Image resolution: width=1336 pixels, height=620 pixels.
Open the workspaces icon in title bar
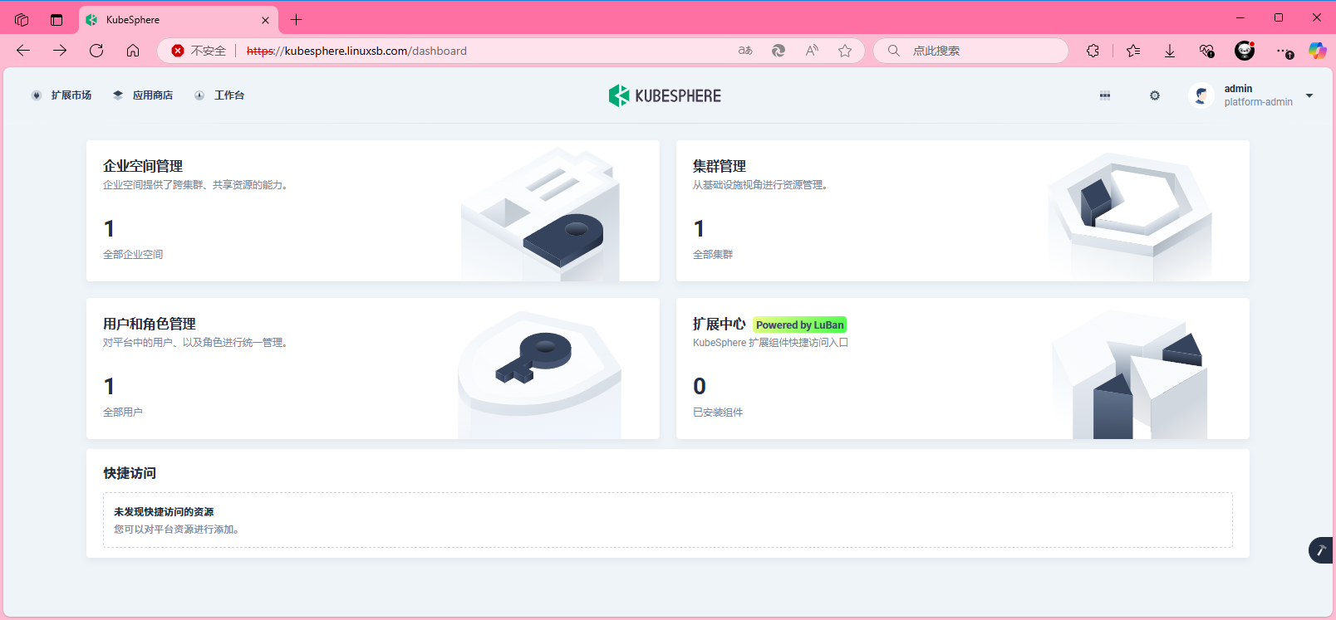coord(22,20)
